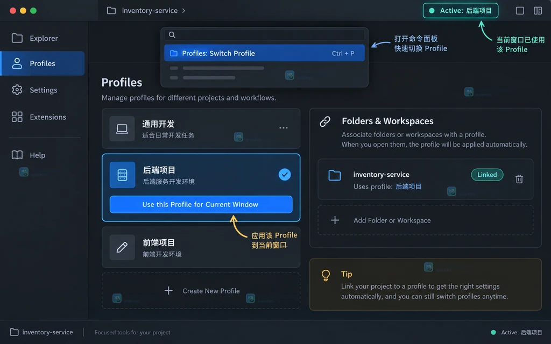
Task: Click the Settings gear icon
Action: [17, 90]
